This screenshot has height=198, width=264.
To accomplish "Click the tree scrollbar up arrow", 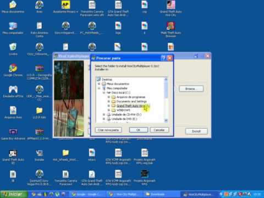I will point(166,79).
